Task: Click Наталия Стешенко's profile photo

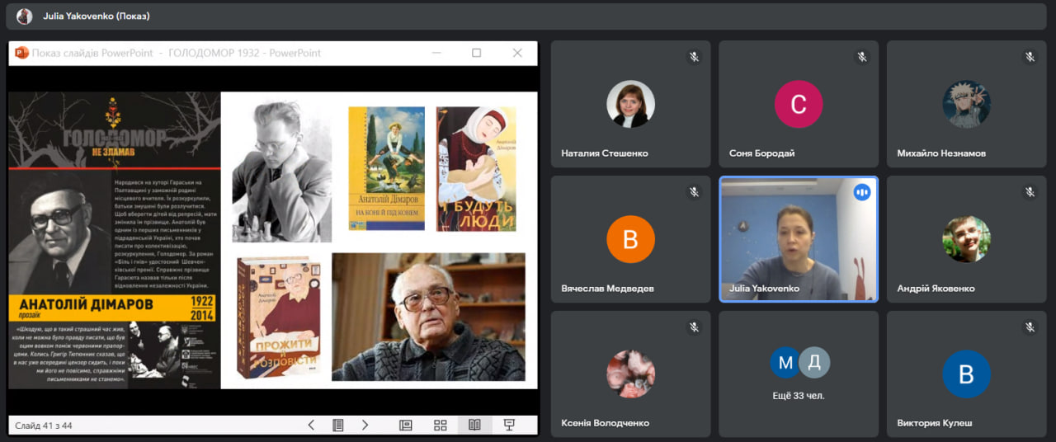Action: pos(630,104)
